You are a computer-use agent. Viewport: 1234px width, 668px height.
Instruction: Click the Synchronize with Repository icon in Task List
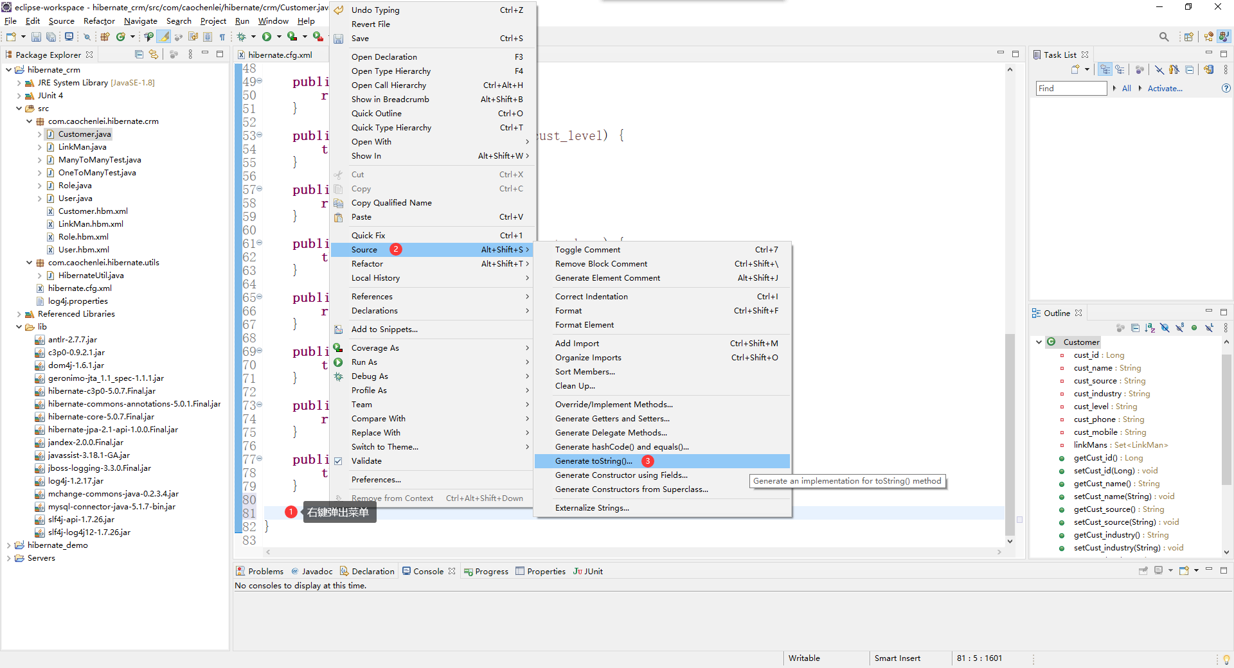point(1209,70)
